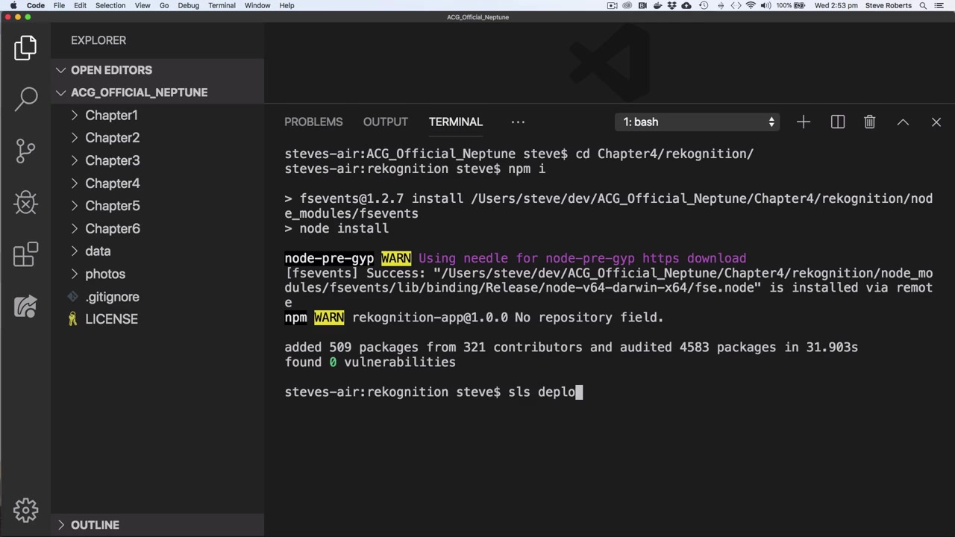Screen dimensions: 955x537
Task: Open the Extensions view in activity bar
Action: pyautogui.click(x=25, y=254)
